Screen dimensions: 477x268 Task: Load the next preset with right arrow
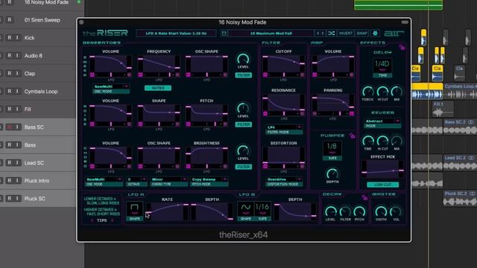pos(323,33)
